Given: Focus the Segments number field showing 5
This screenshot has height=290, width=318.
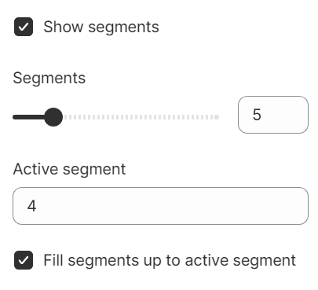Looking at the screenshot, I should point(273,115).
